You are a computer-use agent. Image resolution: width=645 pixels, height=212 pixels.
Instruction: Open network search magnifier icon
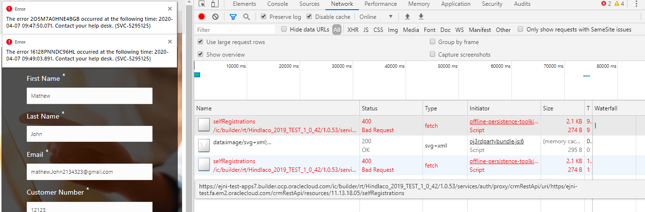tap(246, 16)
